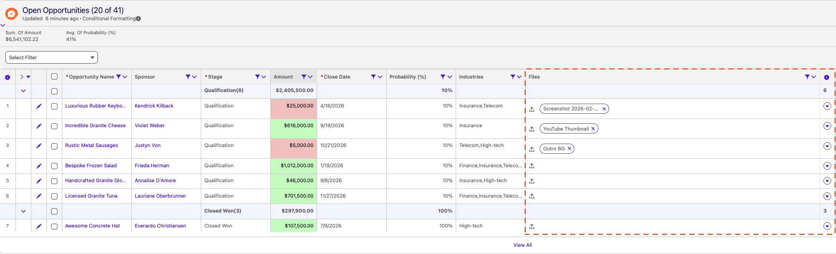
Task: Collapse the Closed Won(3) group
Action: [23, 211]
